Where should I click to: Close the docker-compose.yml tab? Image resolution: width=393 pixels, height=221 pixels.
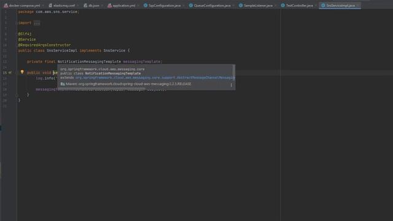point(43,6)
